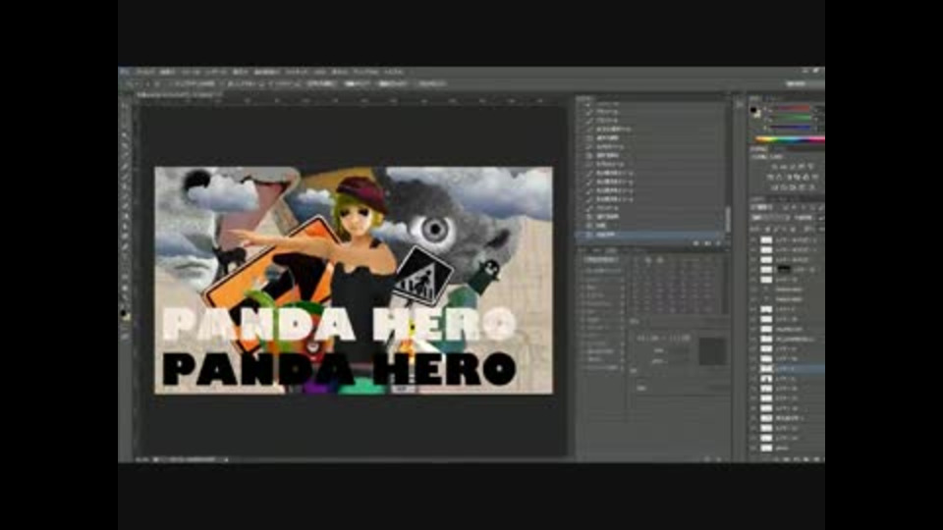
Task: Open the File menu
Action: coord(145,72)
